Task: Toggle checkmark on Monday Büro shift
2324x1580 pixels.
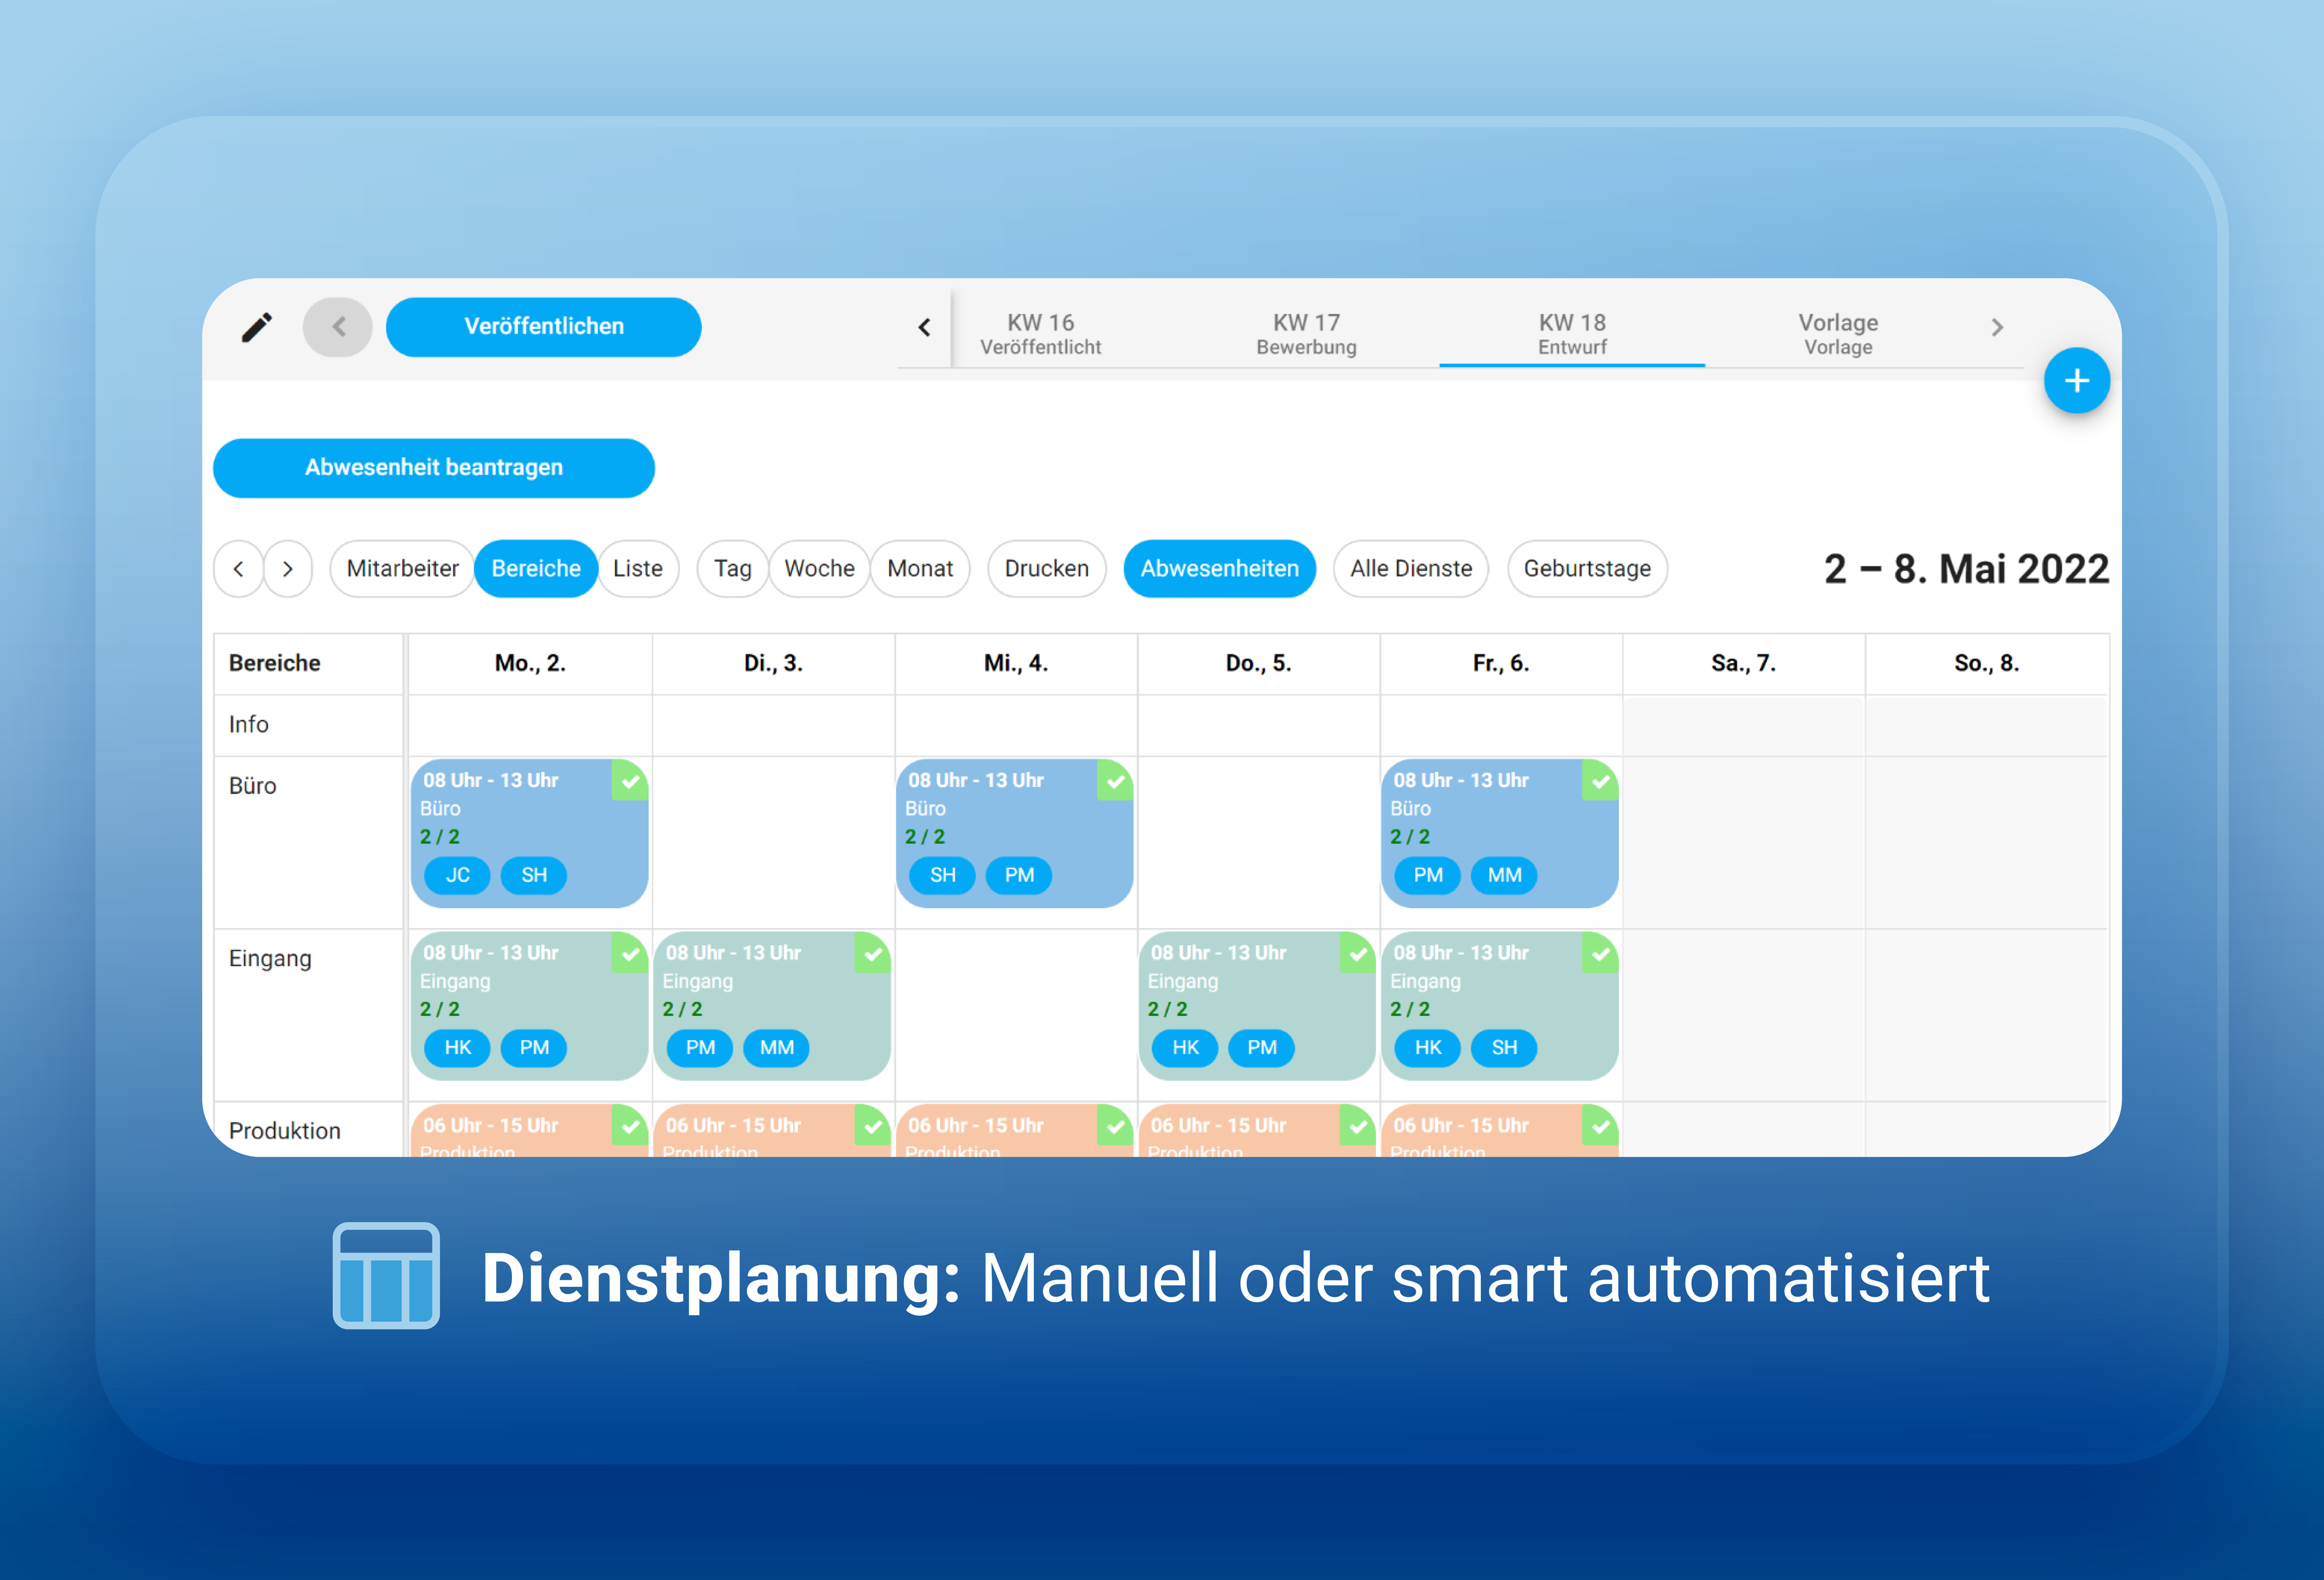Action: [x=630, y=781]
